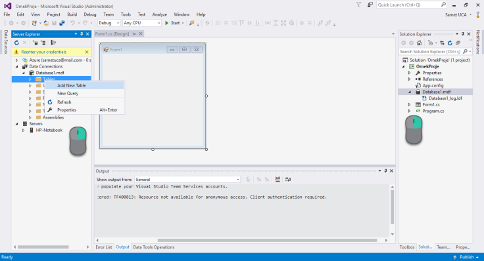This screenshot has height=261, width=484.
Task: Click the Find in Files toolbar icon
Action: pyautogui.click(x=191, y=23)
